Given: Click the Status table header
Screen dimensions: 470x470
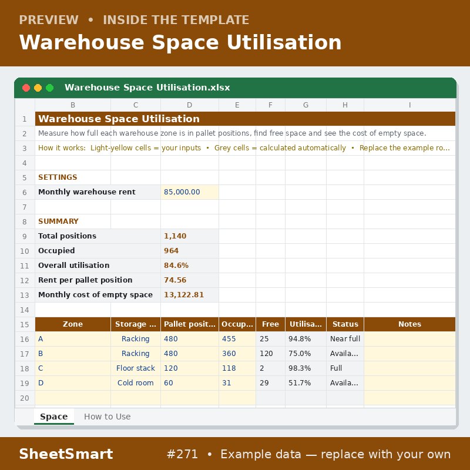Looking at the screenshot, I should (345, 324).
